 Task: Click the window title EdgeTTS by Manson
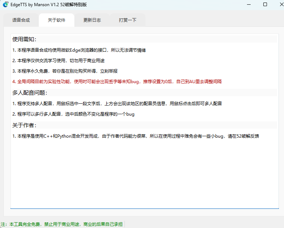click(49, 4)
